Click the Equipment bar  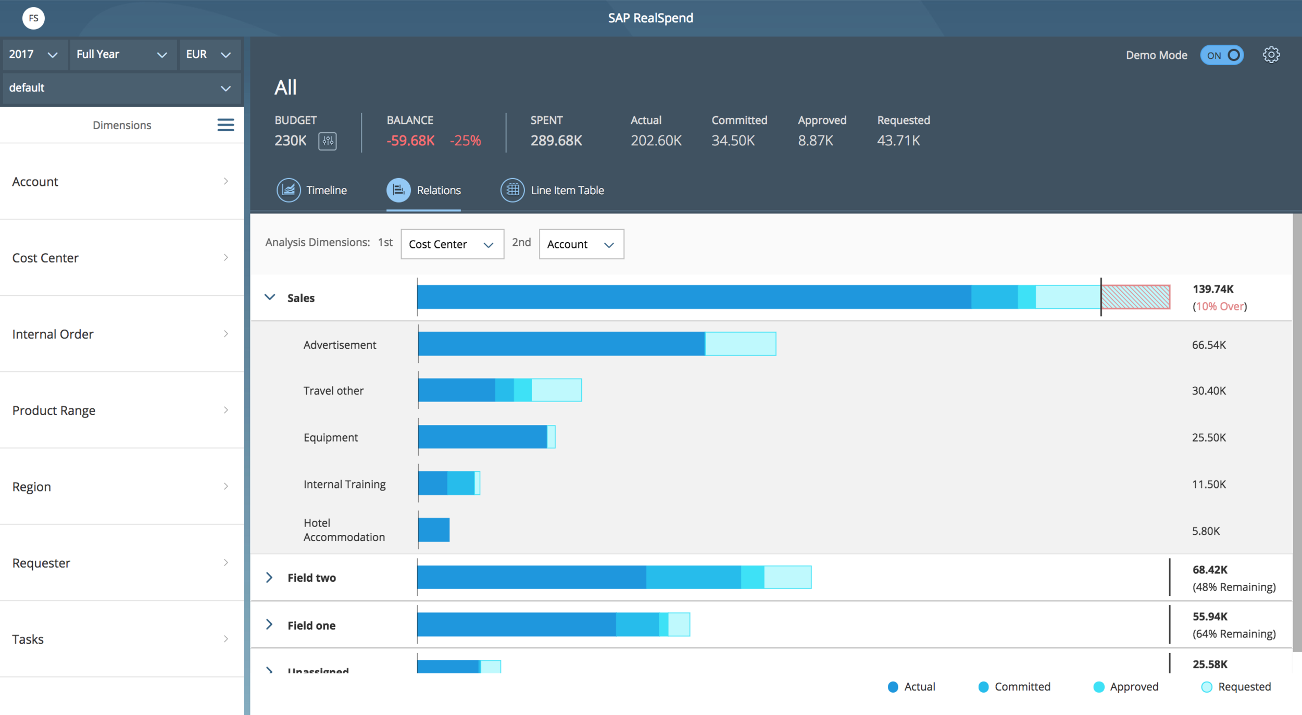click(x=487, y=436)
